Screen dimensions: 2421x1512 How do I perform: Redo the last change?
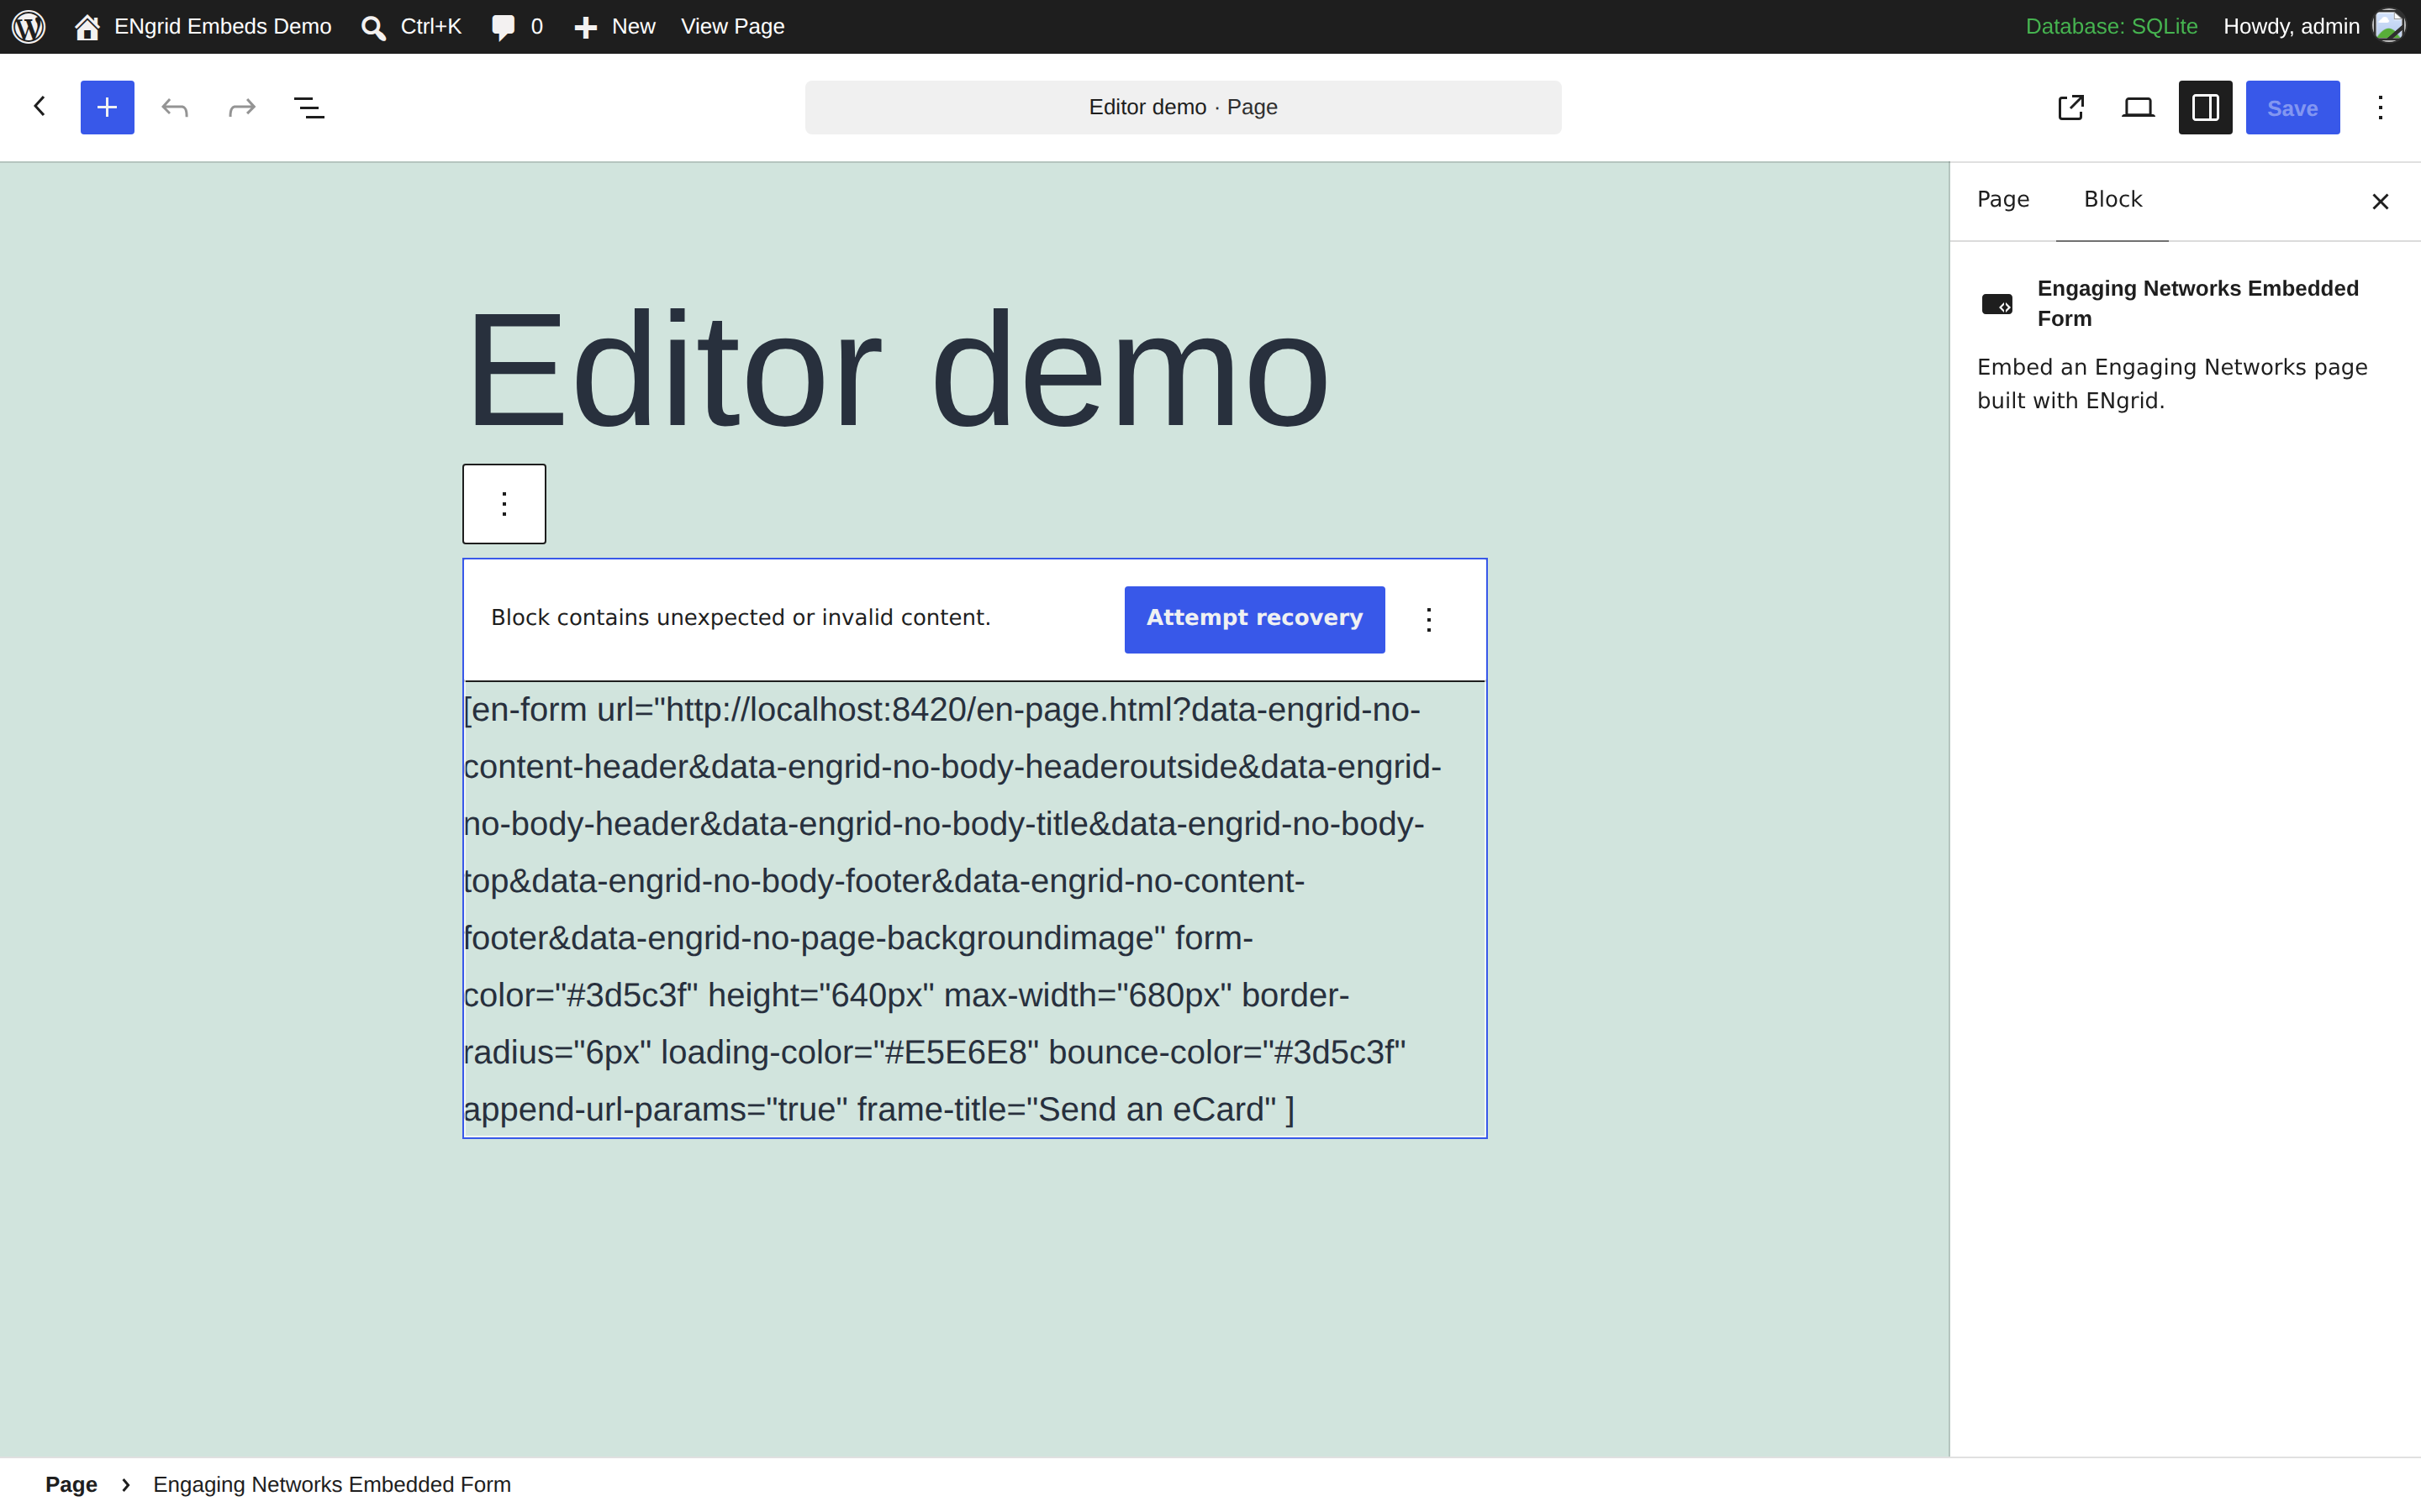[x=242, y=107]
